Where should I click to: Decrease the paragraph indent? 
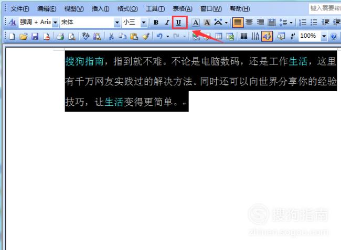tap(325, 23)
